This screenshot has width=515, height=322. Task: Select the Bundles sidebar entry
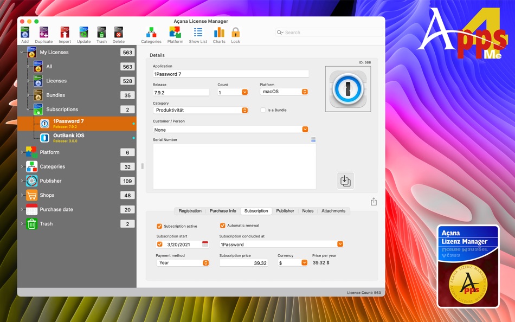(x=77, y=95)
